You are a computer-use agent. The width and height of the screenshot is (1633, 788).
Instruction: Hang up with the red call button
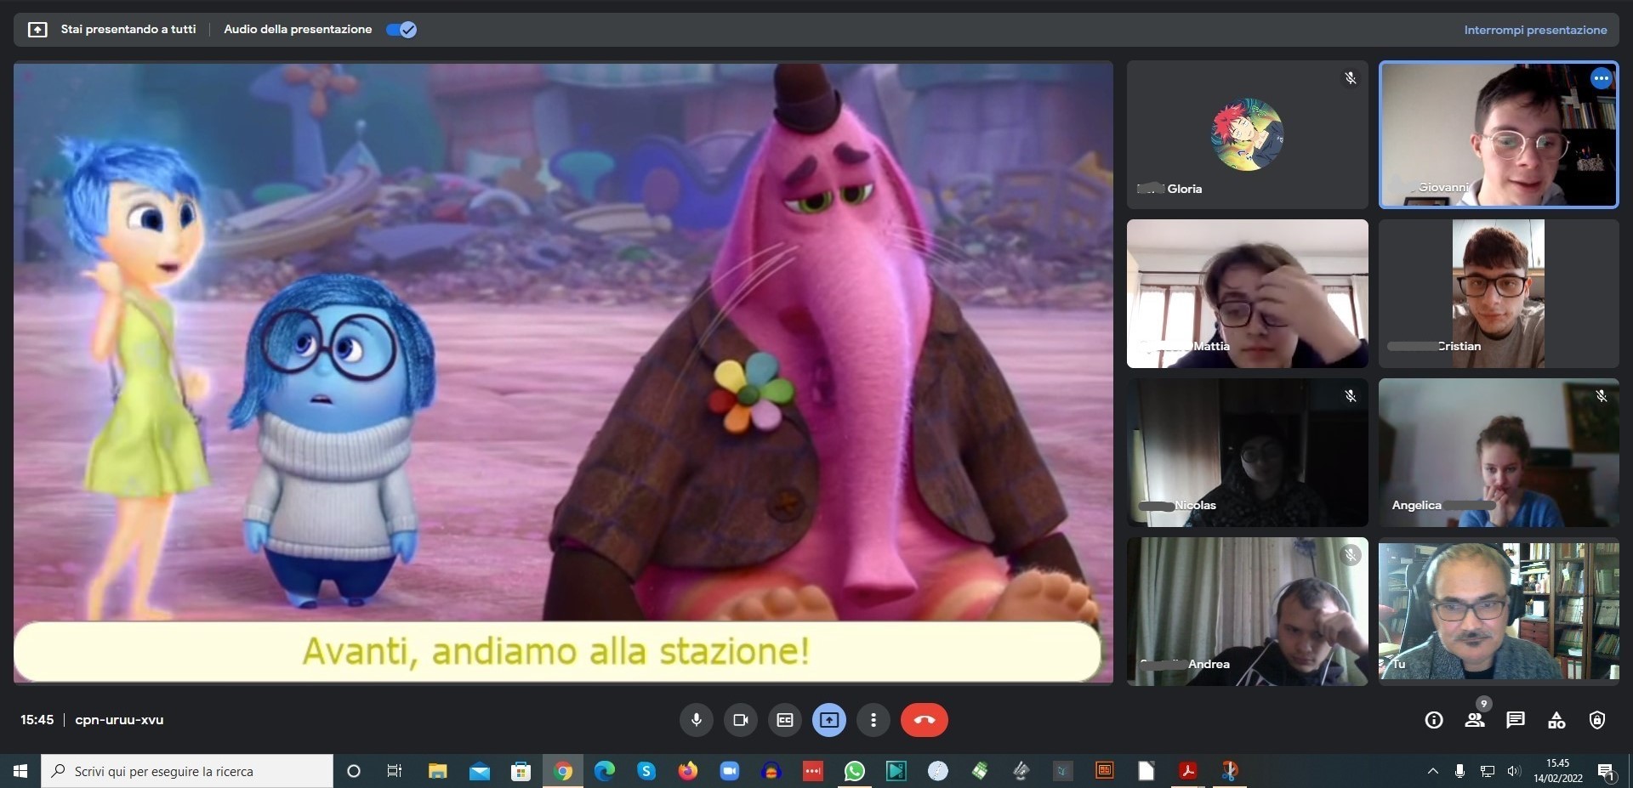[x=924, y=720]
